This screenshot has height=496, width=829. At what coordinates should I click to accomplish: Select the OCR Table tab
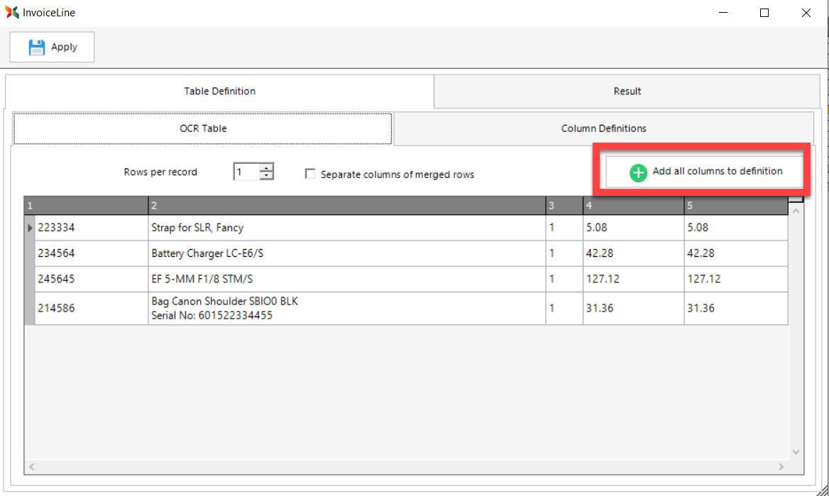click(x=203, y=128)
